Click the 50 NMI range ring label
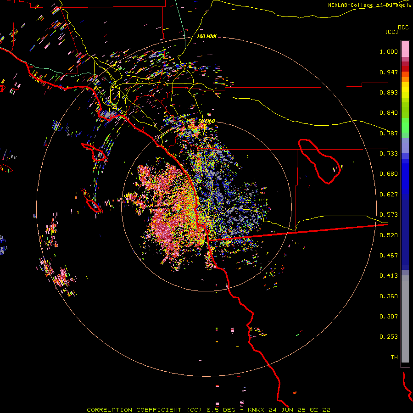 (x=207, y=122)
